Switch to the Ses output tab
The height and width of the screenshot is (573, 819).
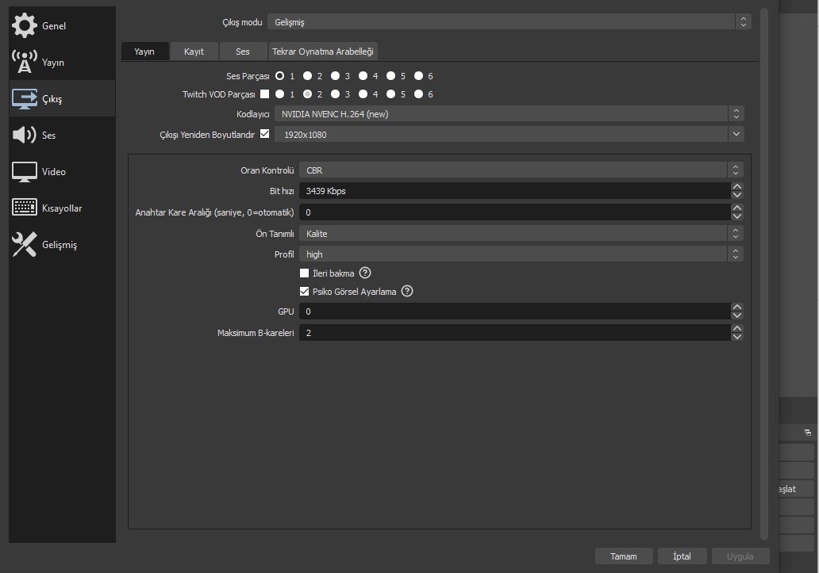point(242,52)
